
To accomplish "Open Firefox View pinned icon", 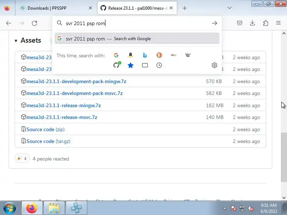I will [x=7, y=8].
